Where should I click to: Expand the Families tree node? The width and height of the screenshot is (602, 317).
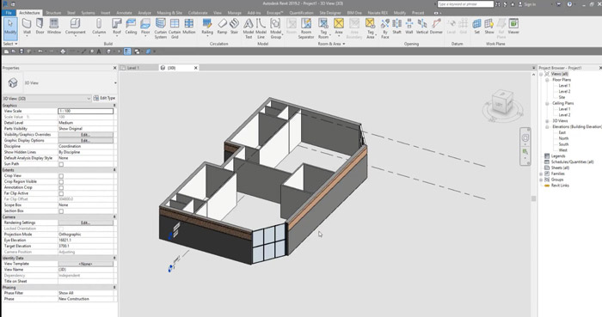541,174
